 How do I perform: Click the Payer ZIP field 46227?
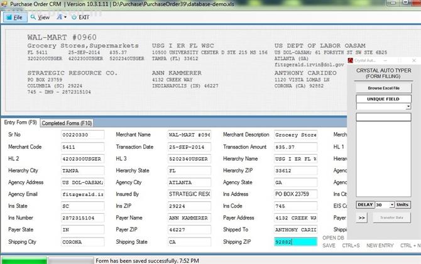(189, 229)
